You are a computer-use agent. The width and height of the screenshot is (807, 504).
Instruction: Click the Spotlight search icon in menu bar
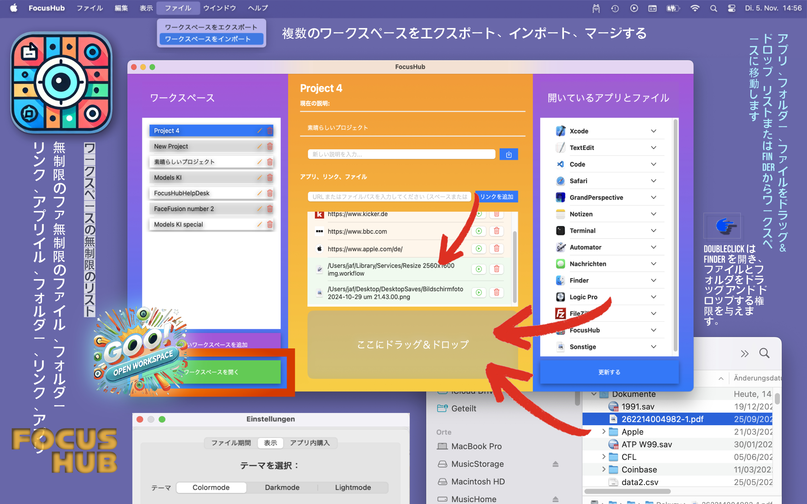point(713,8)
